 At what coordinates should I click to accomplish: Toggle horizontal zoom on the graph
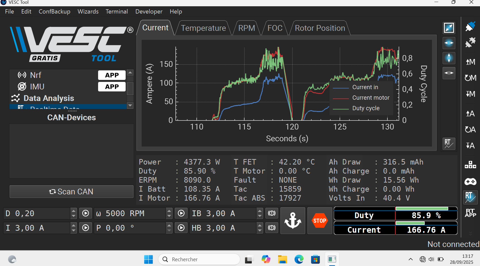click(x=449, y=43)
